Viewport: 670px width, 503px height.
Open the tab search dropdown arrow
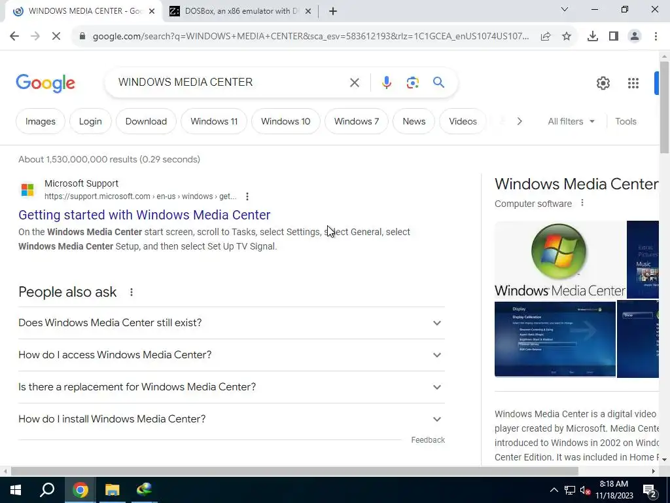pyautogui.click(x=564, y=9)
